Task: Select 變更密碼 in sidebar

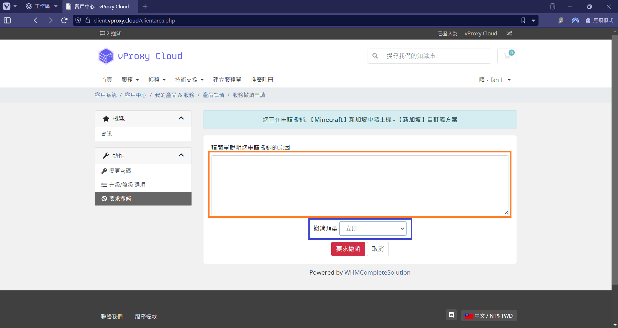Action: pos(120,171)
